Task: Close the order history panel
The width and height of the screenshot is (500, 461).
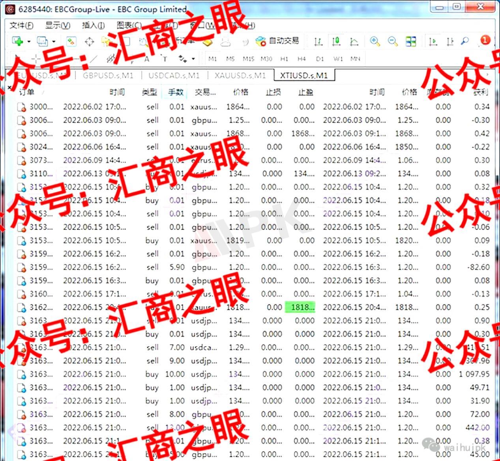Action: click(x=9, y=88)
